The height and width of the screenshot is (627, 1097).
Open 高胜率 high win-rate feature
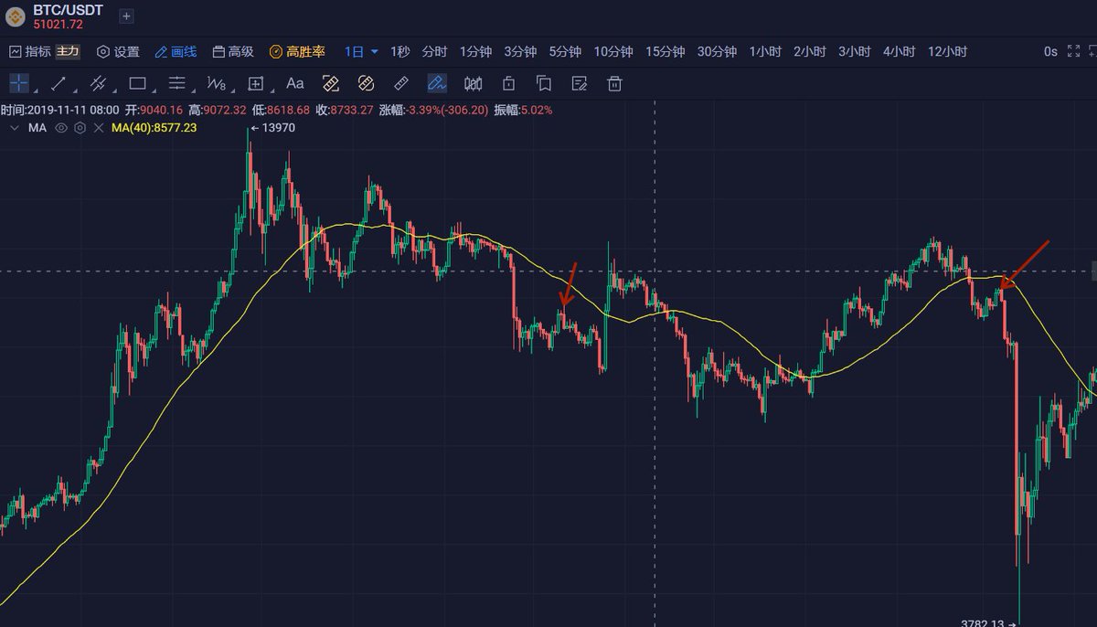pyautogui.click(x=297, y=52)
